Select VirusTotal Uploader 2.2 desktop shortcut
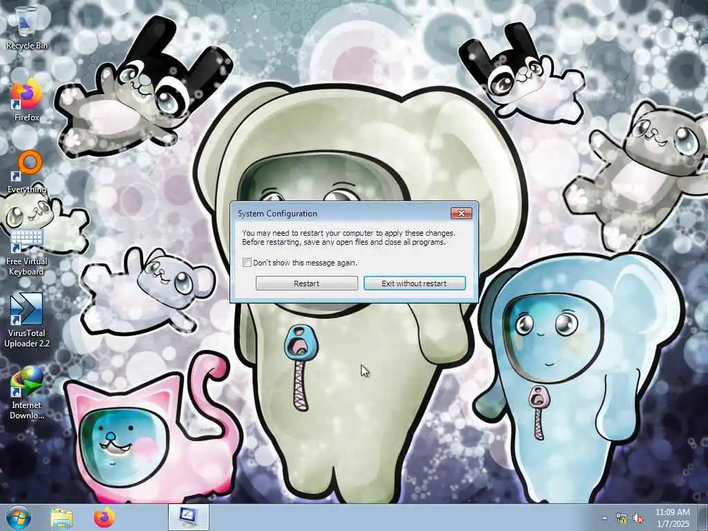 pyautogui.click(x=26, y=321)
